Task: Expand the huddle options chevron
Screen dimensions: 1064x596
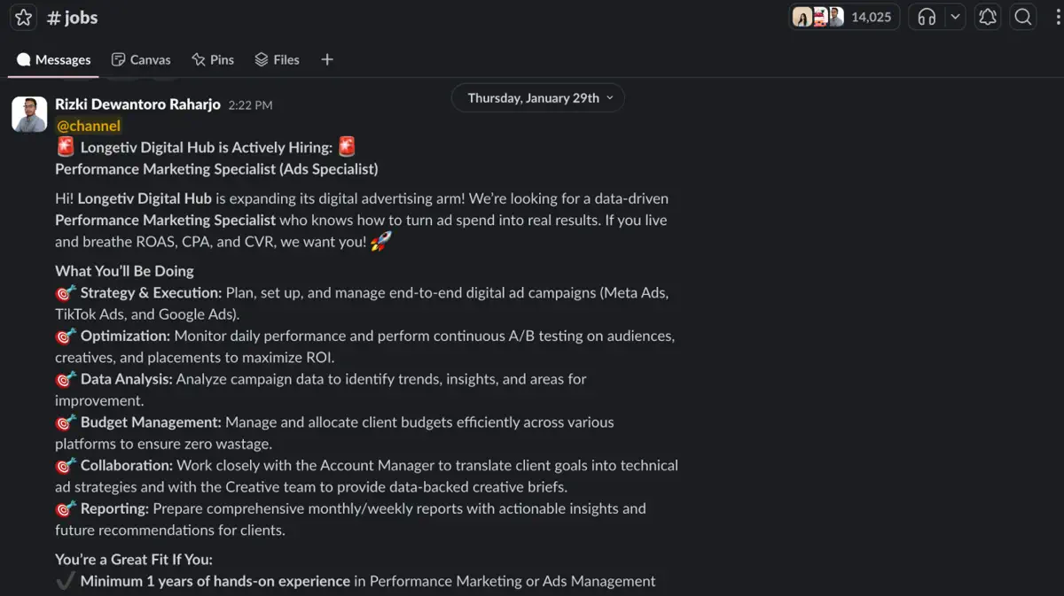Action: click(x=954, y=17)
